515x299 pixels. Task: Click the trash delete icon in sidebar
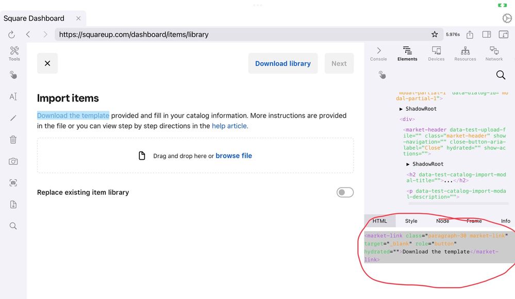(13, 139)
